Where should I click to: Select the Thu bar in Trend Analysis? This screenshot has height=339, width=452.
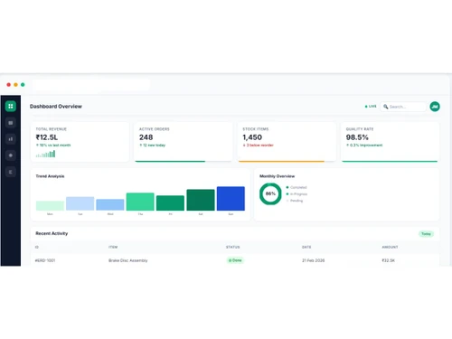coord(140,202)
